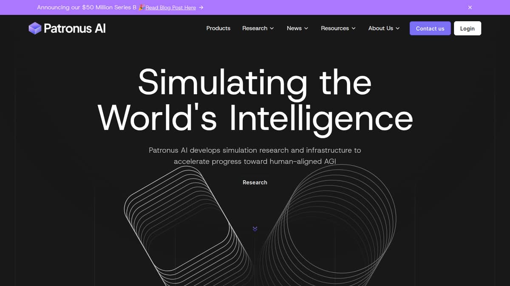Click the Patronus AI cube logo icon
This screenshot has width=510, height=286.
pos(35,28)
